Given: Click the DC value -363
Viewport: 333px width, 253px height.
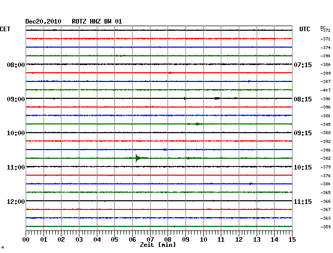Looking at the screenshot, I should (325, 218).
